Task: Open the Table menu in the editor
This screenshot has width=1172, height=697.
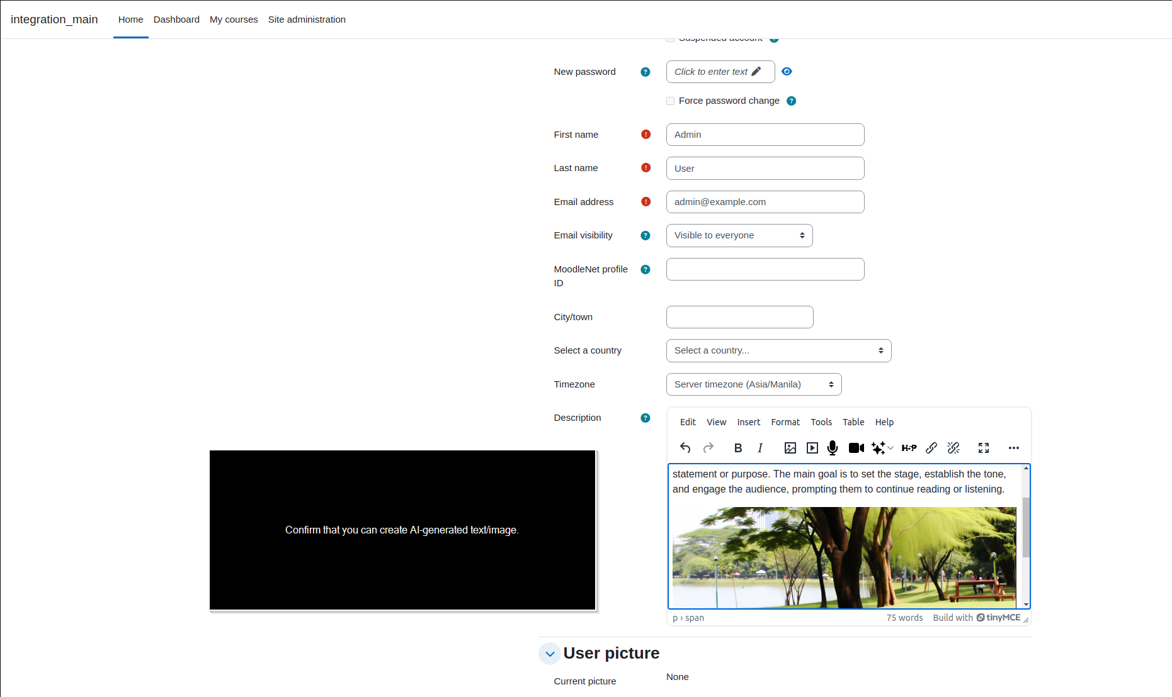Action: pos(853,422)
